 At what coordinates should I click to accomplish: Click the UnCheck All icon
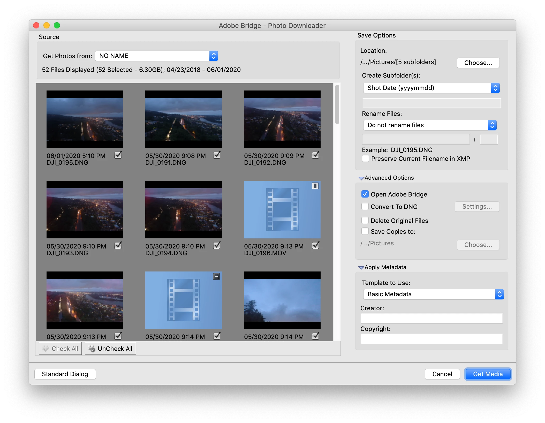(x=92, y=349)
